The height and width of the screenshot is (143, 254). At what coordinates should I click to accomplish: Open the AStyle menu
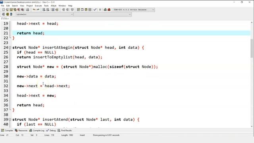[54, 6]
